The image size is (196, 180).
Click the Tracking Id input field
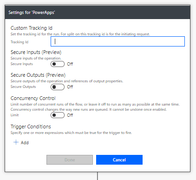(x=118, y=41)
